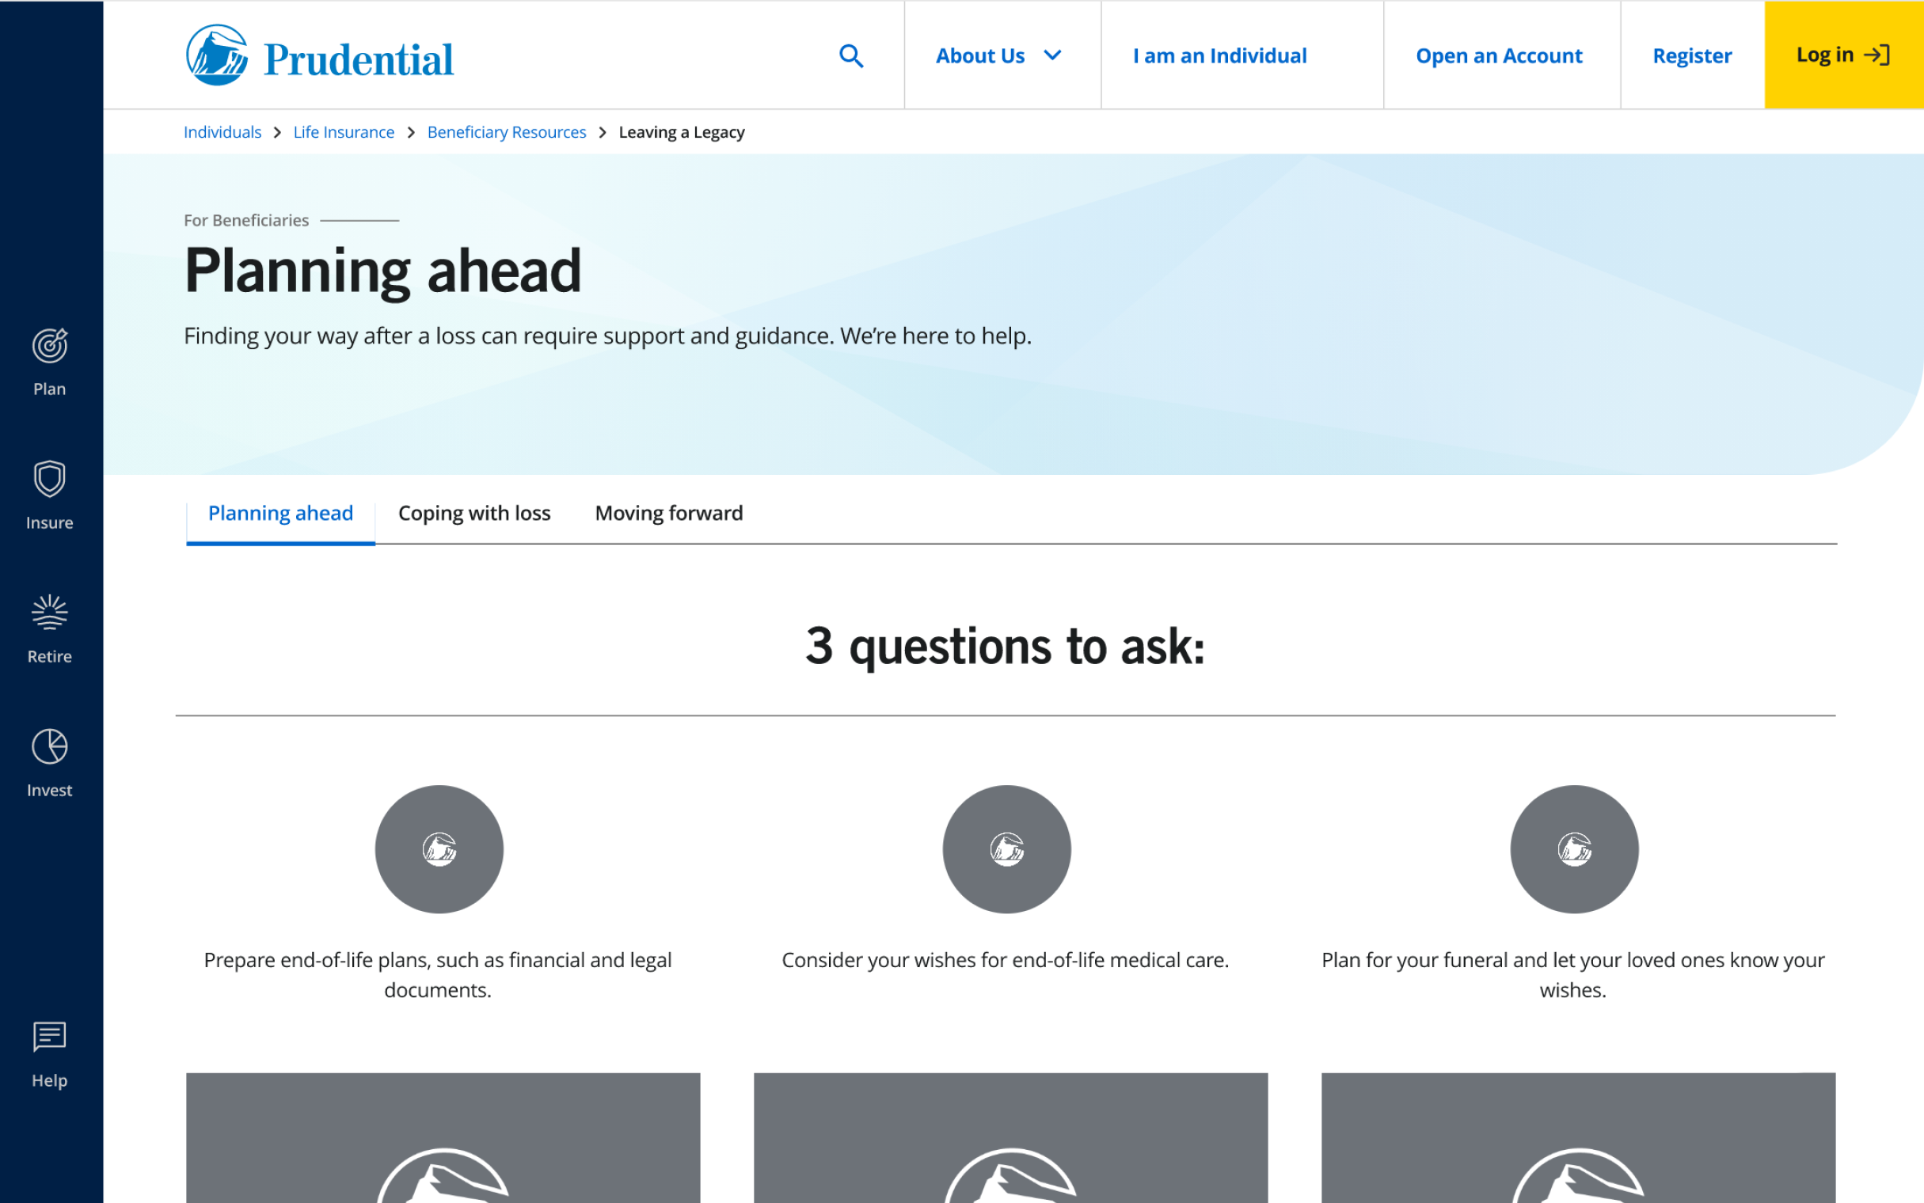The height and width of the screenshot is (1203, 1924).
Task: Open the Invest pie chart icon in sidebar
Action: [49, 746]
